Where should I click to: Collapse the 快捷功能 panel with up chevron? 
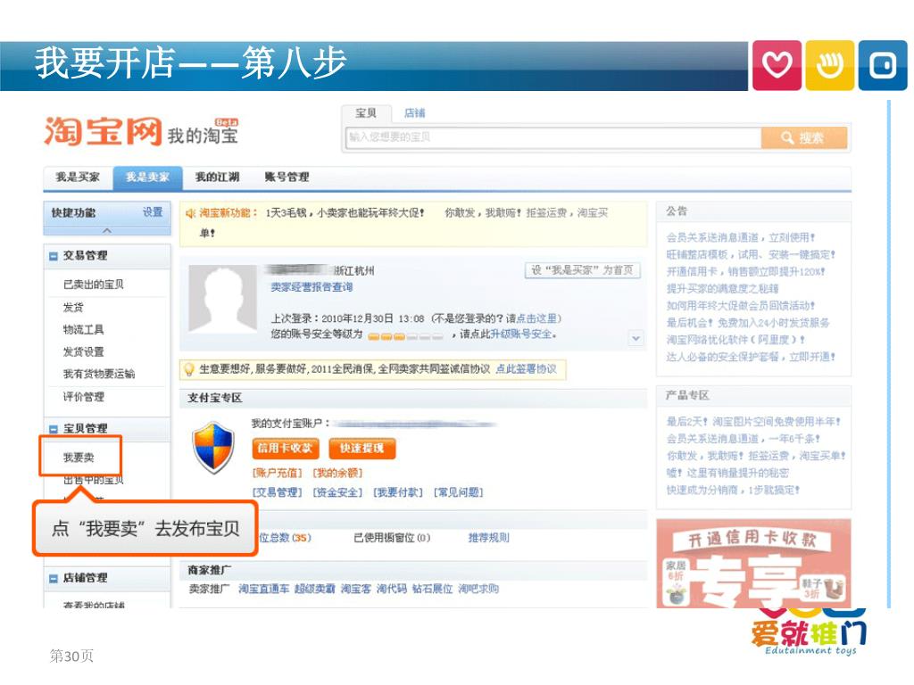click(107, 231)
